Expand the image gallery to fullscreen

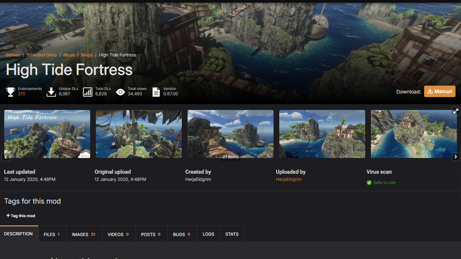pyautogui.click(x=455, y=111)
